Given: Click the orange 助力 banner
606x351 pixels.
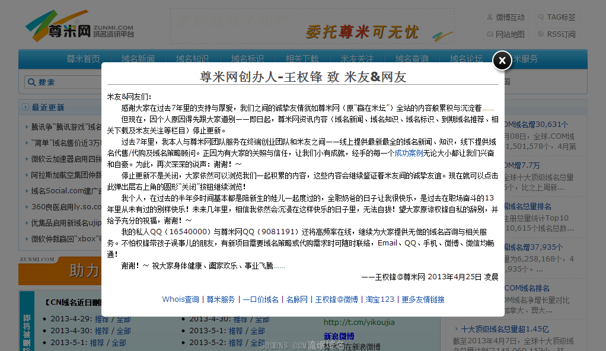Looking at the screenshot, I should [60, 270].
